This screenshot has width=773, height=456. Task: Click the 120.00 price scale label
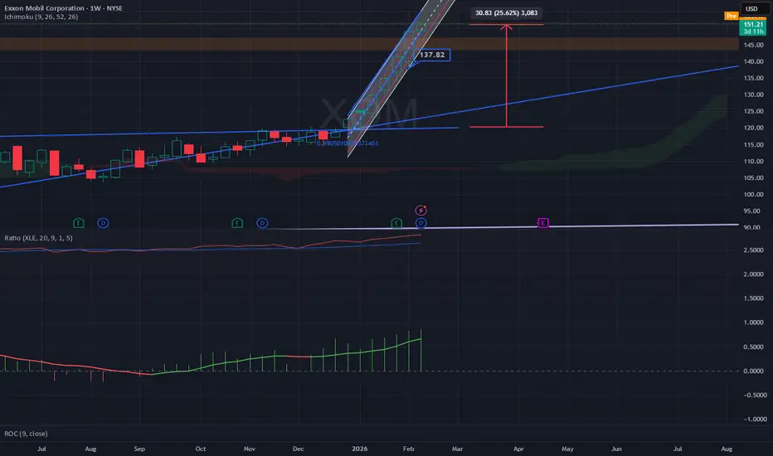coord(754,128)
